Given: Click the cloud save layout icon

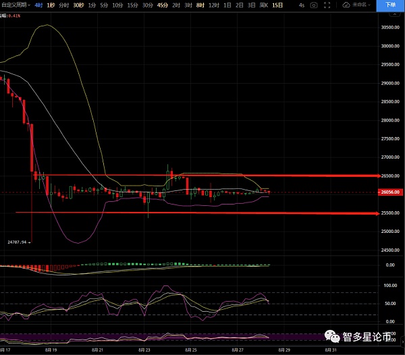Looking at the screenshot, I should click(x=346, y=5).
